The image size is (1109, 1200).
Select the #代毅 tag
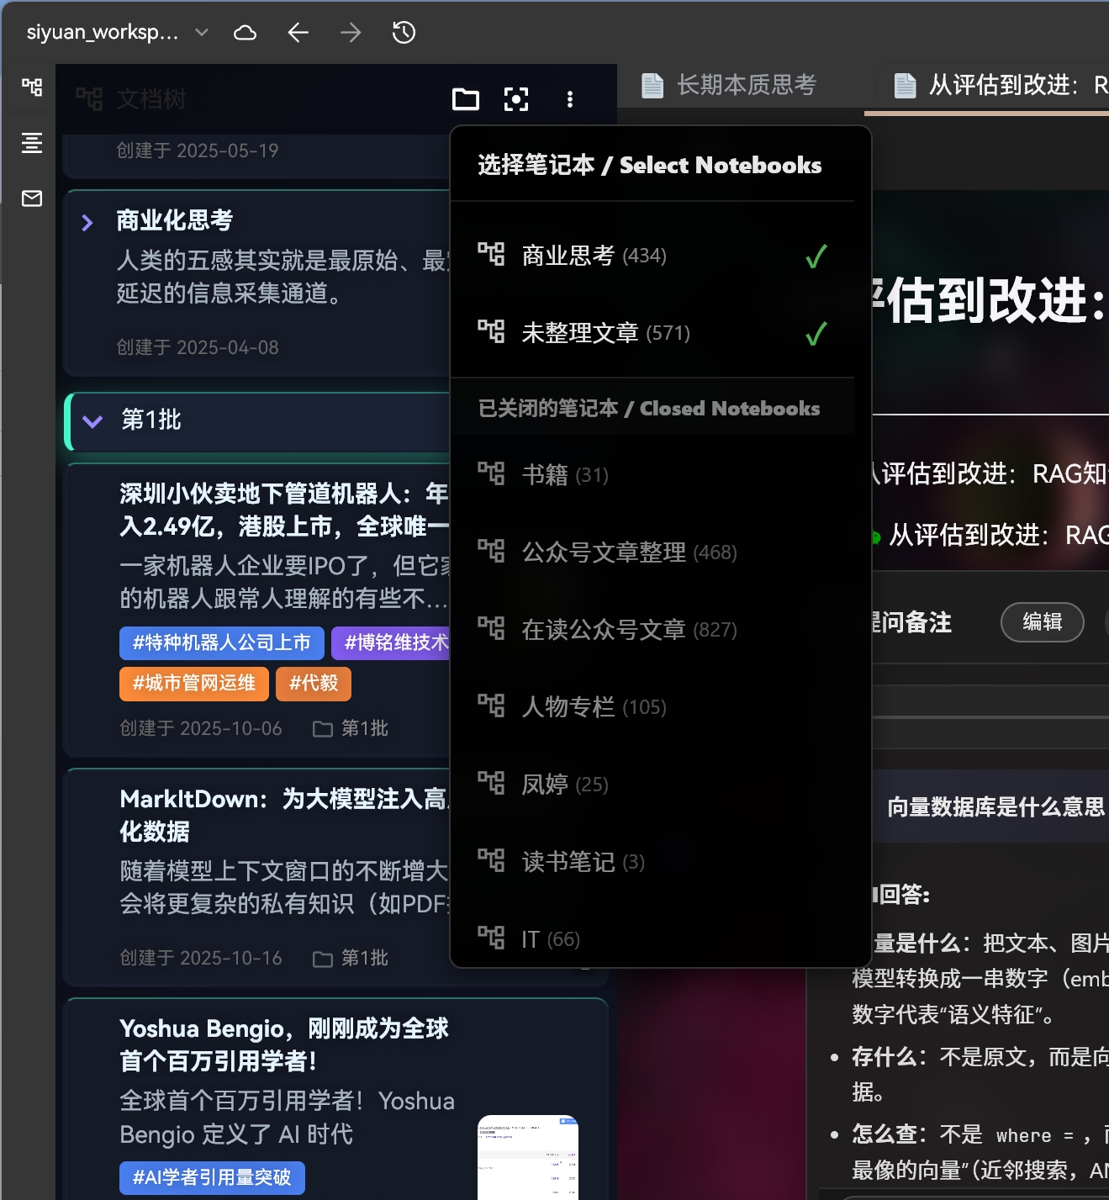click(x=313, y=684)
